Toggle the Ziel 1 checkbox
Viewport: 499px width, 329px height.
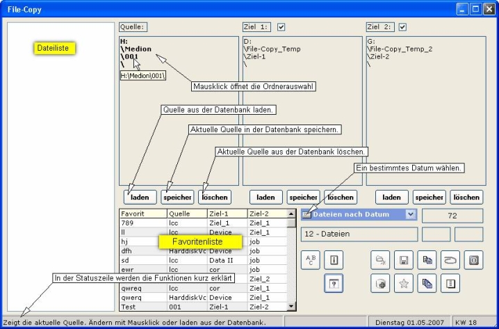[x=281, y=27]
